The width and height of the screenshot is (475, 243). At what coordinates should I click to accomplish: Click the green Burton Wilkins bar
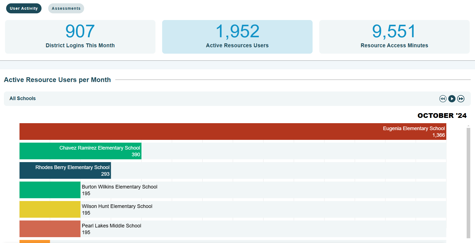tap(50, 190)
